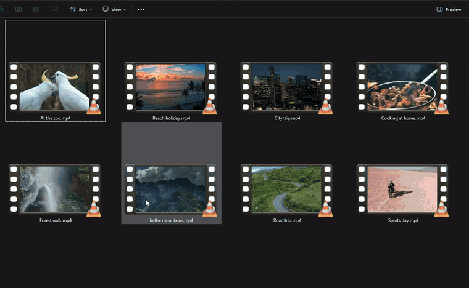Click VLC cone badge on Sports day.mp4
Screen dimensions: 469x288
click(441, 209)
